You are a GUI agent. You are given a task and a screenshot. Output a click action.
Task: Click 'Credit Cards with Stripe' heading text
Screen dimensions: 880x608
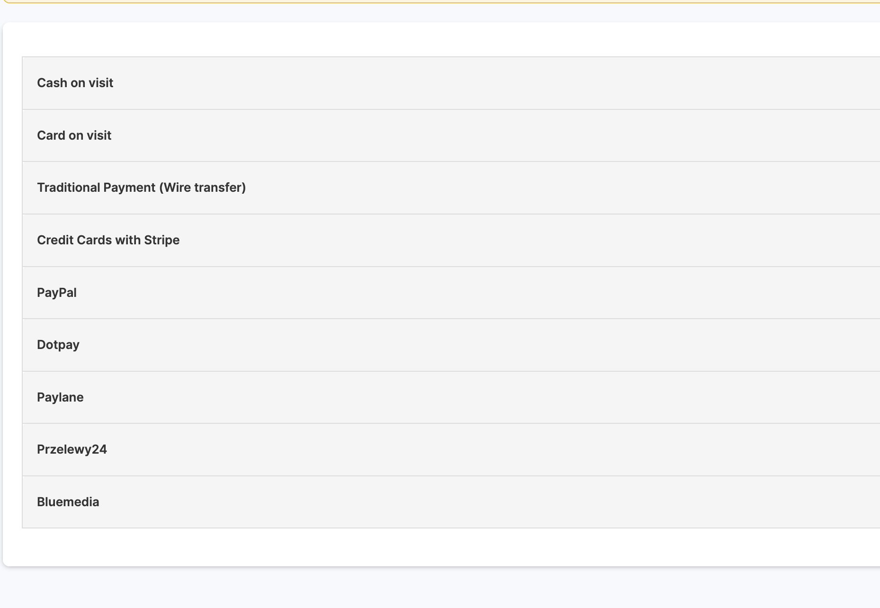108,240
